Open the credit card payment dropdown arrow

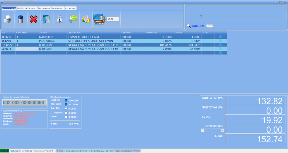coord(106,19)
